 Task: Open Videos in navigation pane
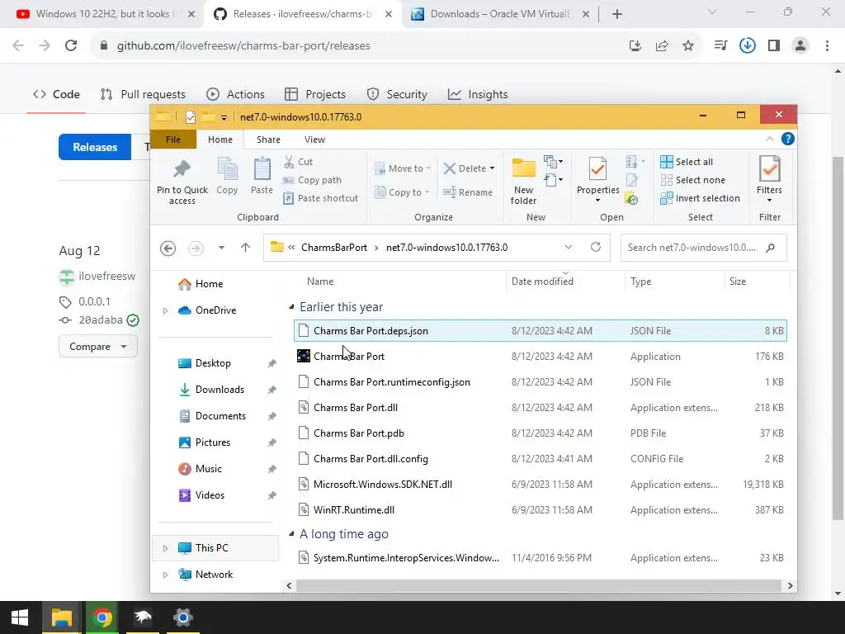click(210, 495)
